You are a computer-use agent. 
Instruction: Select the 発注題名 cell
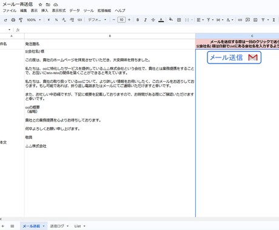coord(110,44)
